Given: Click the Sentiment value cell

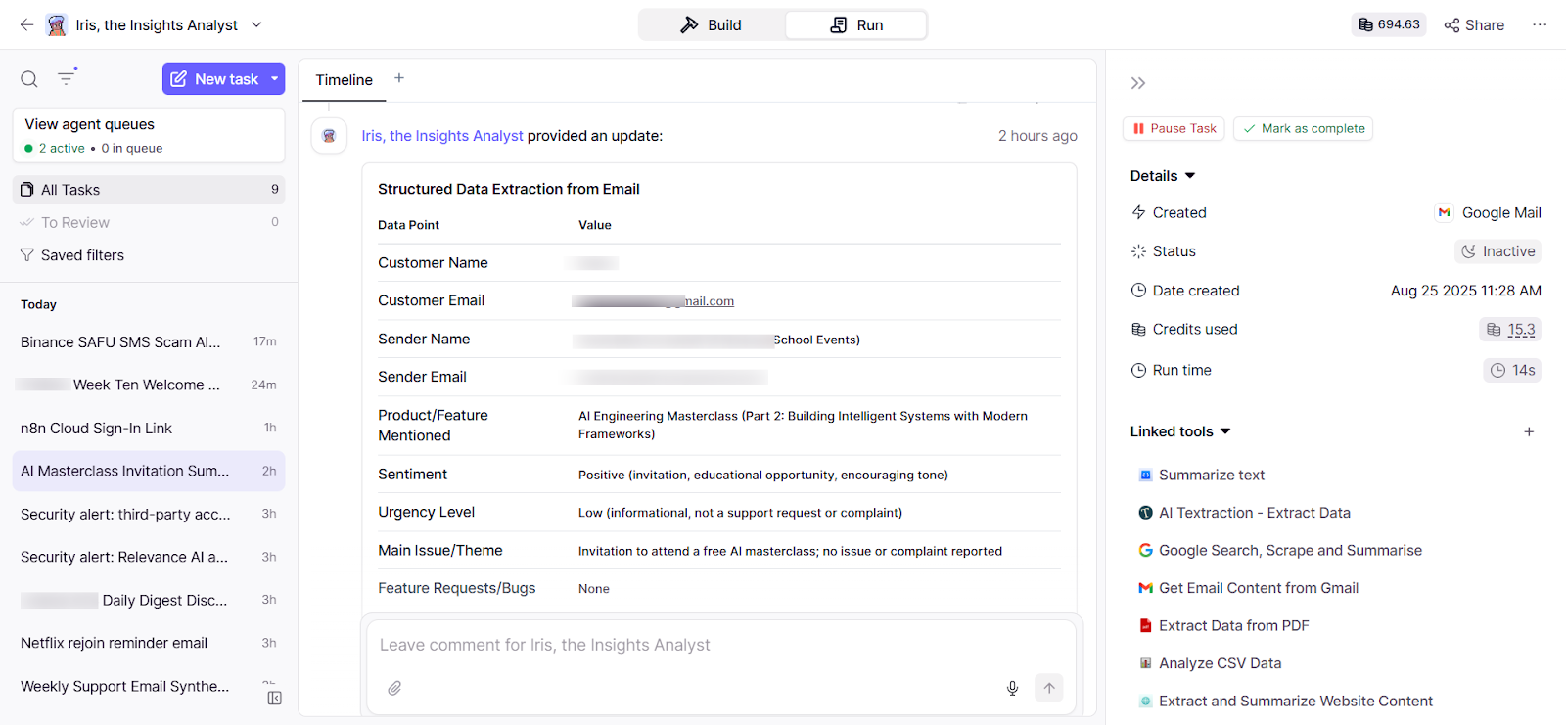Looking at the screenshot, I should [x=763, y=475].
